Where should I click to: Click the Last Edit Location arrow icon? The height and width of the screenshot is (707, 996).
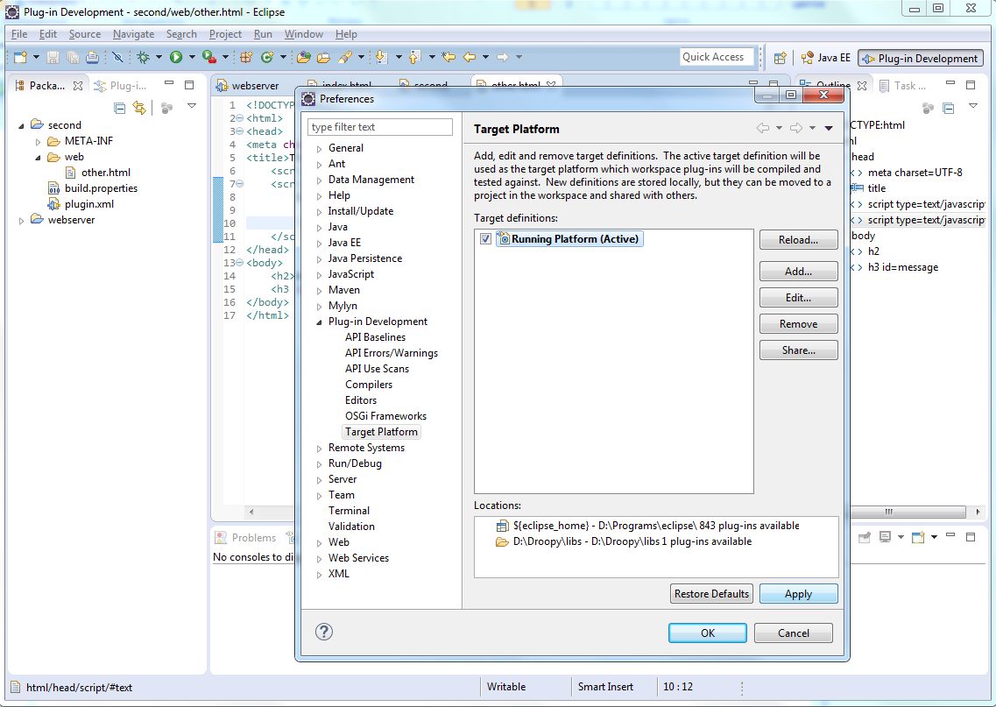tap(449, 57)
